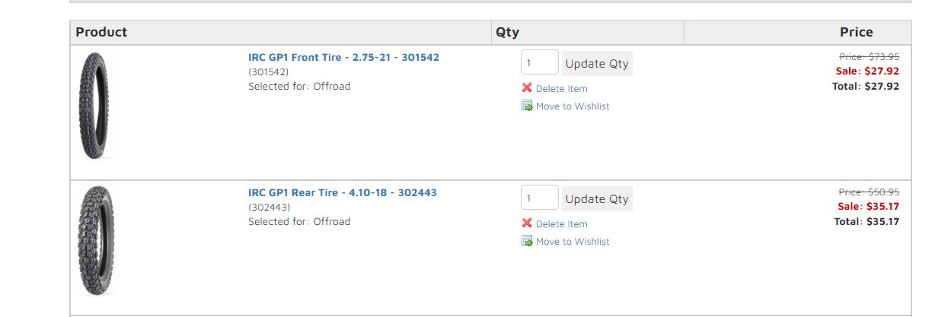The height and width of the screenshot is (317, 951).
Task: Click Move to Wishlist text for front tire
Action: 573,106
